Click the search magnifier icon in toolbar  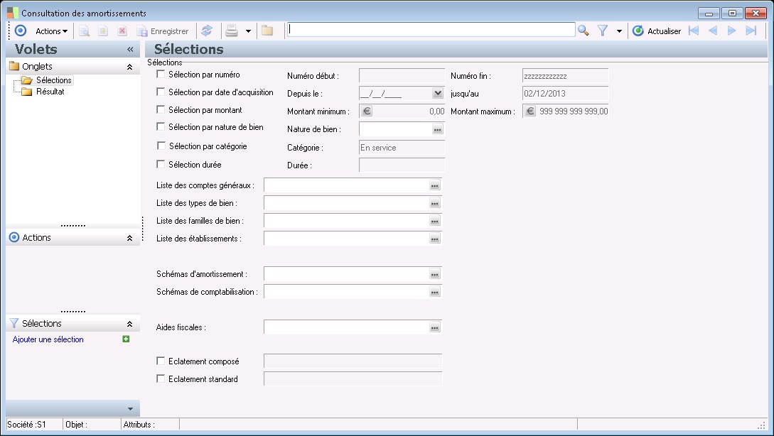[584, 31]
